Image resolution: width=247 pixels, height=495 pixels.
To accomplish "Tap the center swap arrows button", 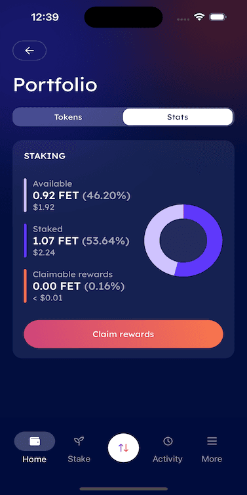I will [123, 448].
